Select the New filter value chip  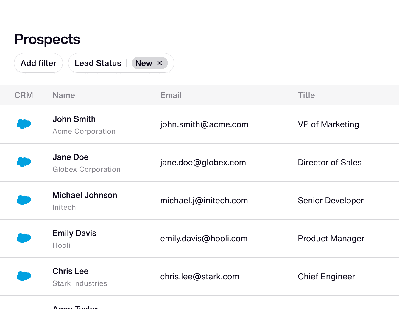(144, 63)
